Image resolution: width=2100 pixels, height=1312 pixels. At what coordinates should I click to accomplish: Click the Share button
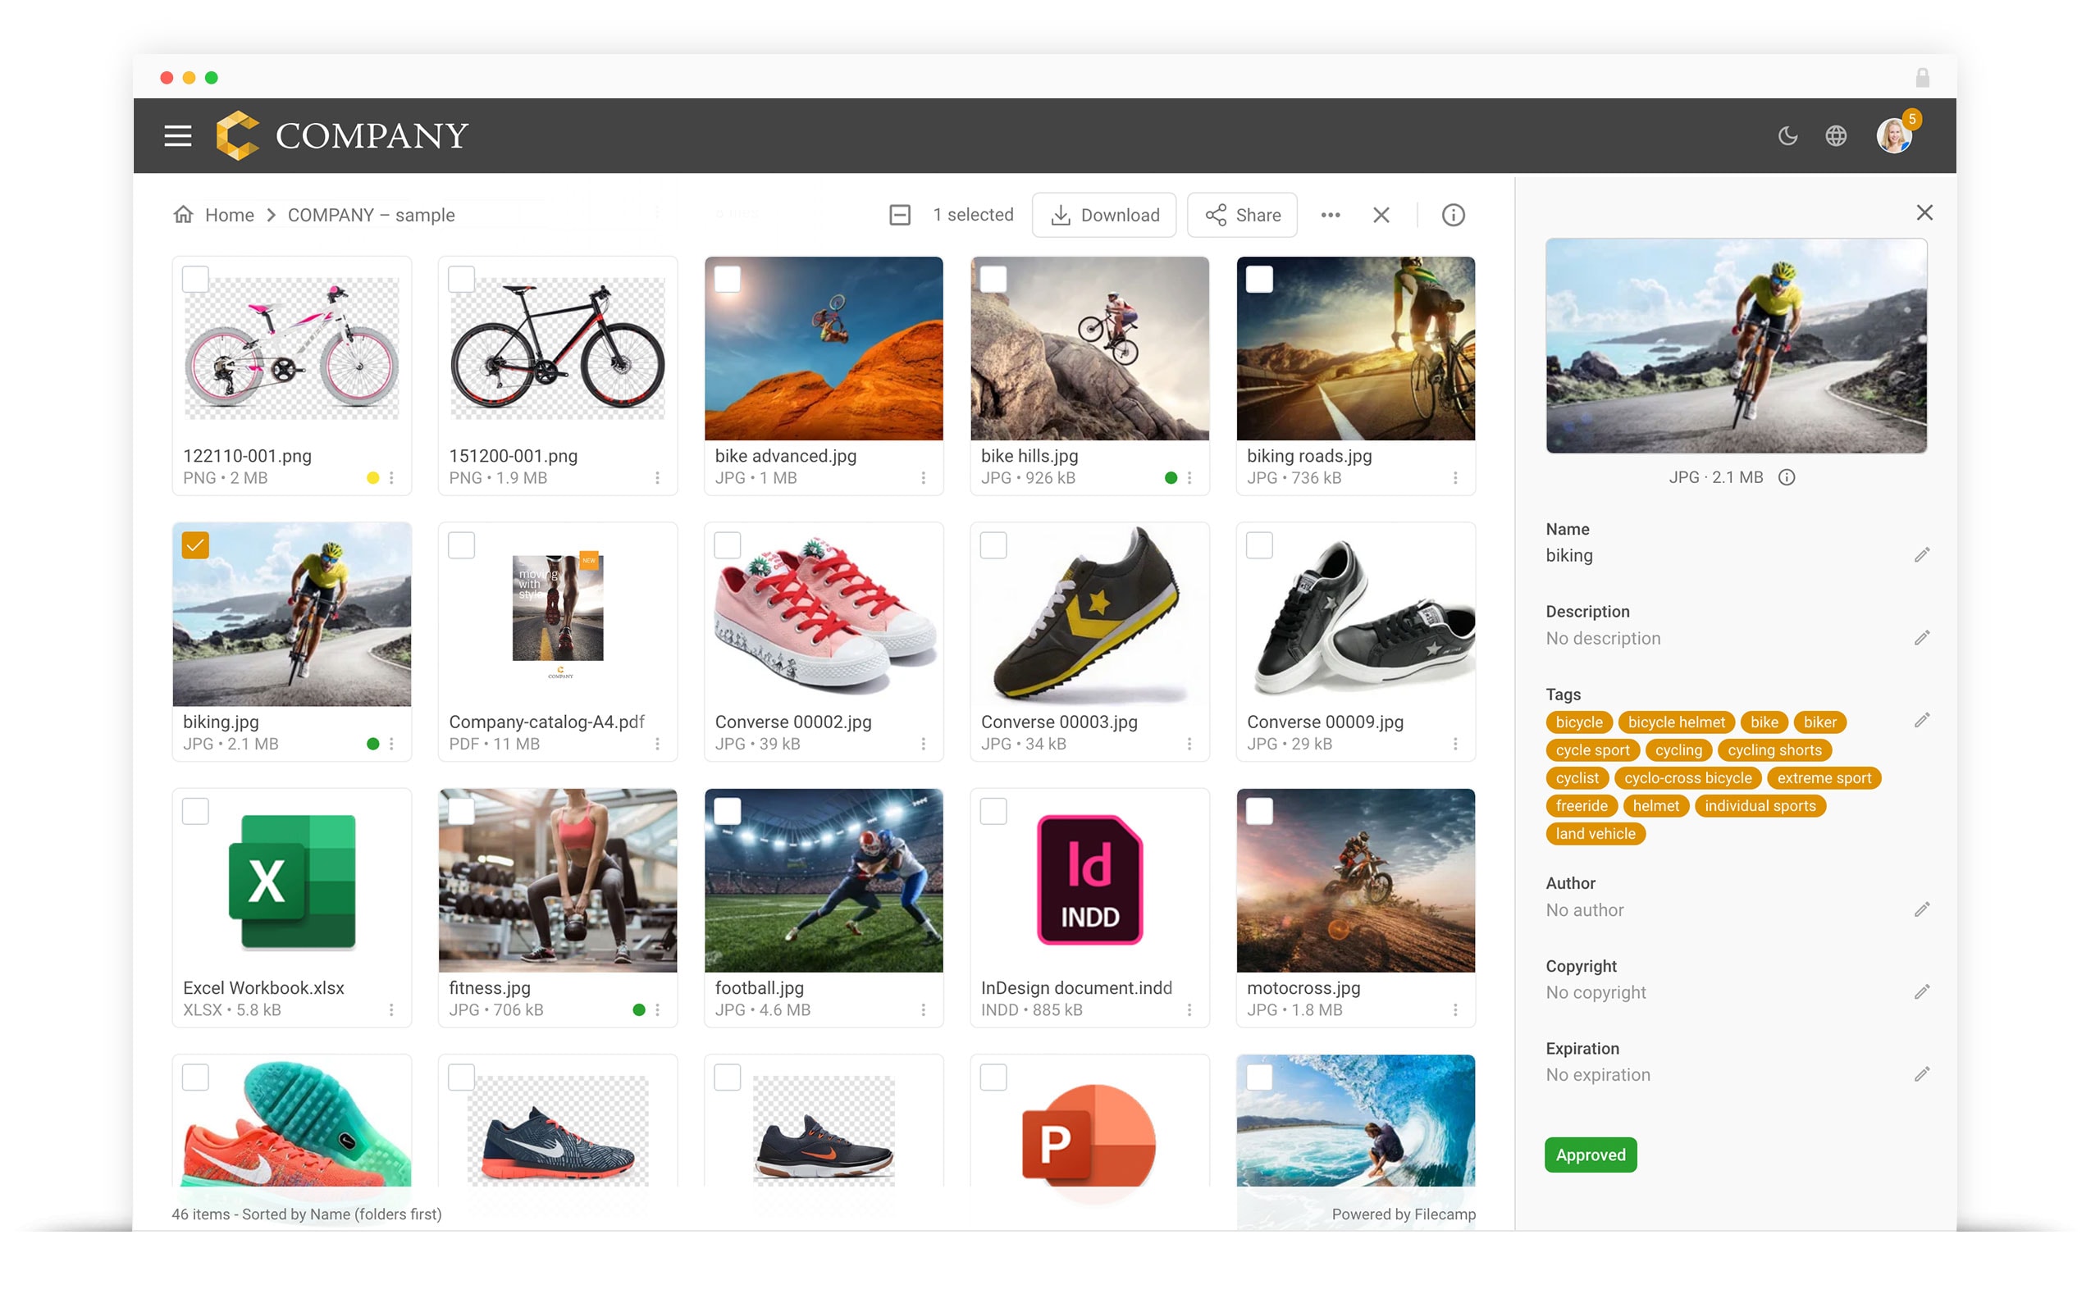click(x=1242, y=214)
